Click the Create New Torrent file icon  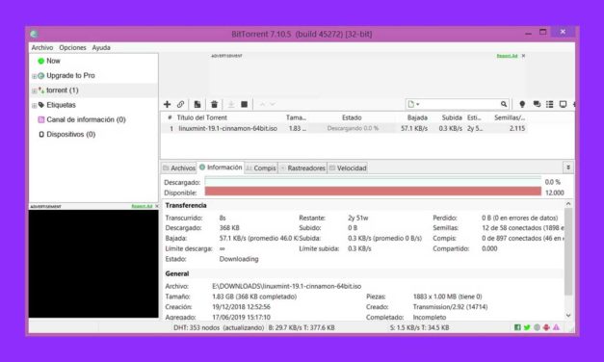[197, 104]
